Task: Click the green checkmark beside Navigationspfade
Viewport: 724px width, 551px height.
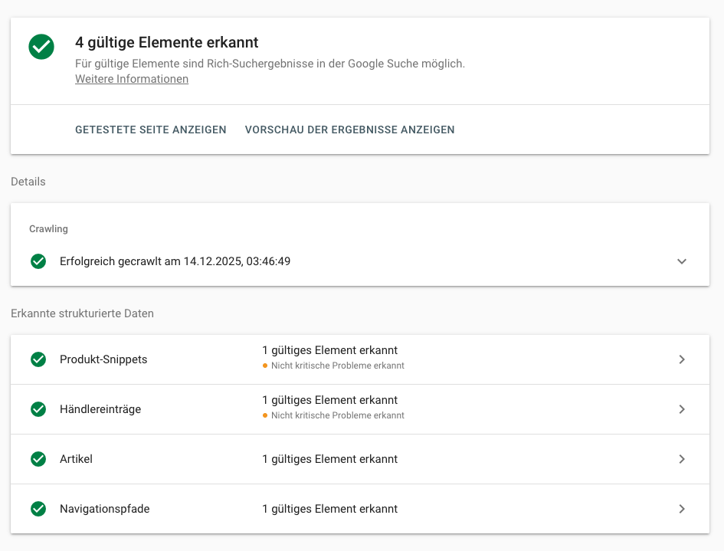Action: coord(38,509)
